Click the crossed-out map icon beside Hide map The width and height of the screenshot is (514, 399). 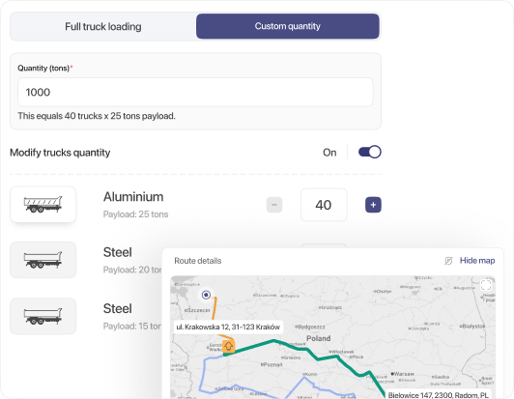(448, 261)
